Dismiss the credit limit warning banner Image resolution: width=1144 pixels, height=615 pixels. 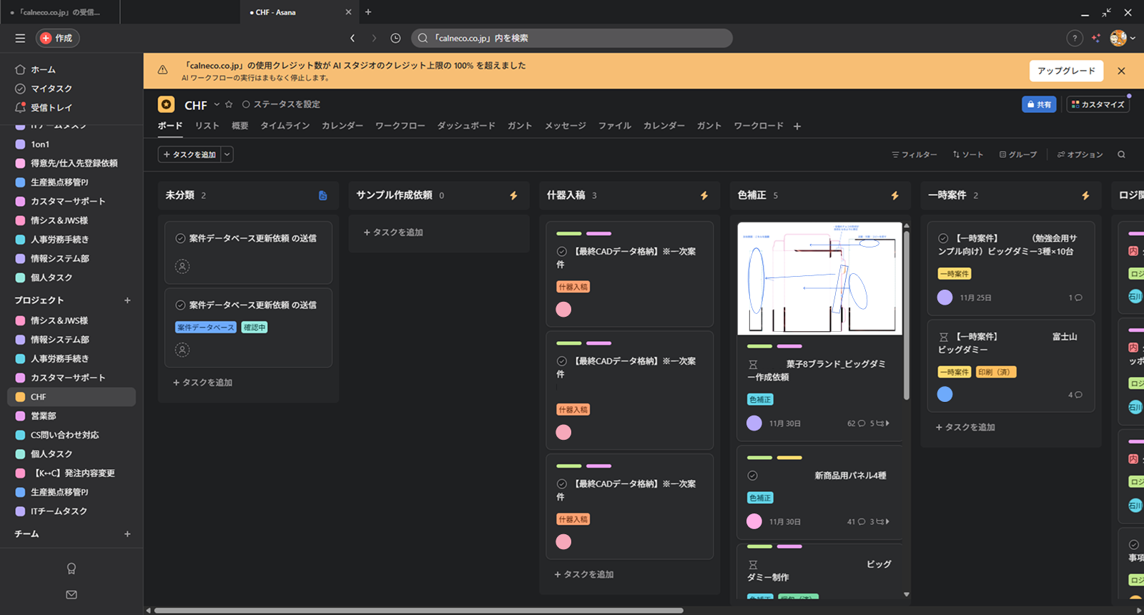point(1121,71)
